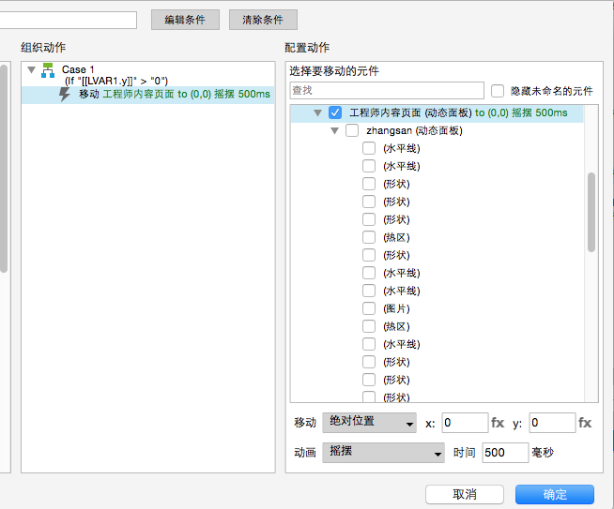Click the Case 1 flowchart icon
This screenshot has height=509, width=614.
tap(48, 70)
